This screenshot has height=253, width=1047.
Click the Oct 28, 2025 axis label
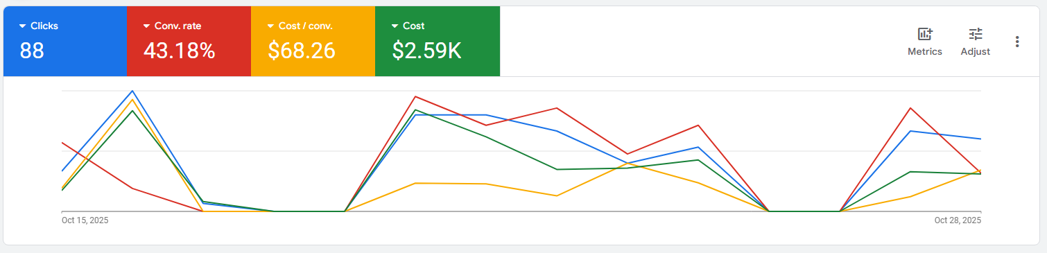[x=958, y=220]
